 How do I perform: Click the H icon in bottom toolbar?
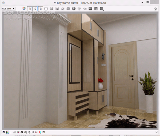[x=33, y=132]
